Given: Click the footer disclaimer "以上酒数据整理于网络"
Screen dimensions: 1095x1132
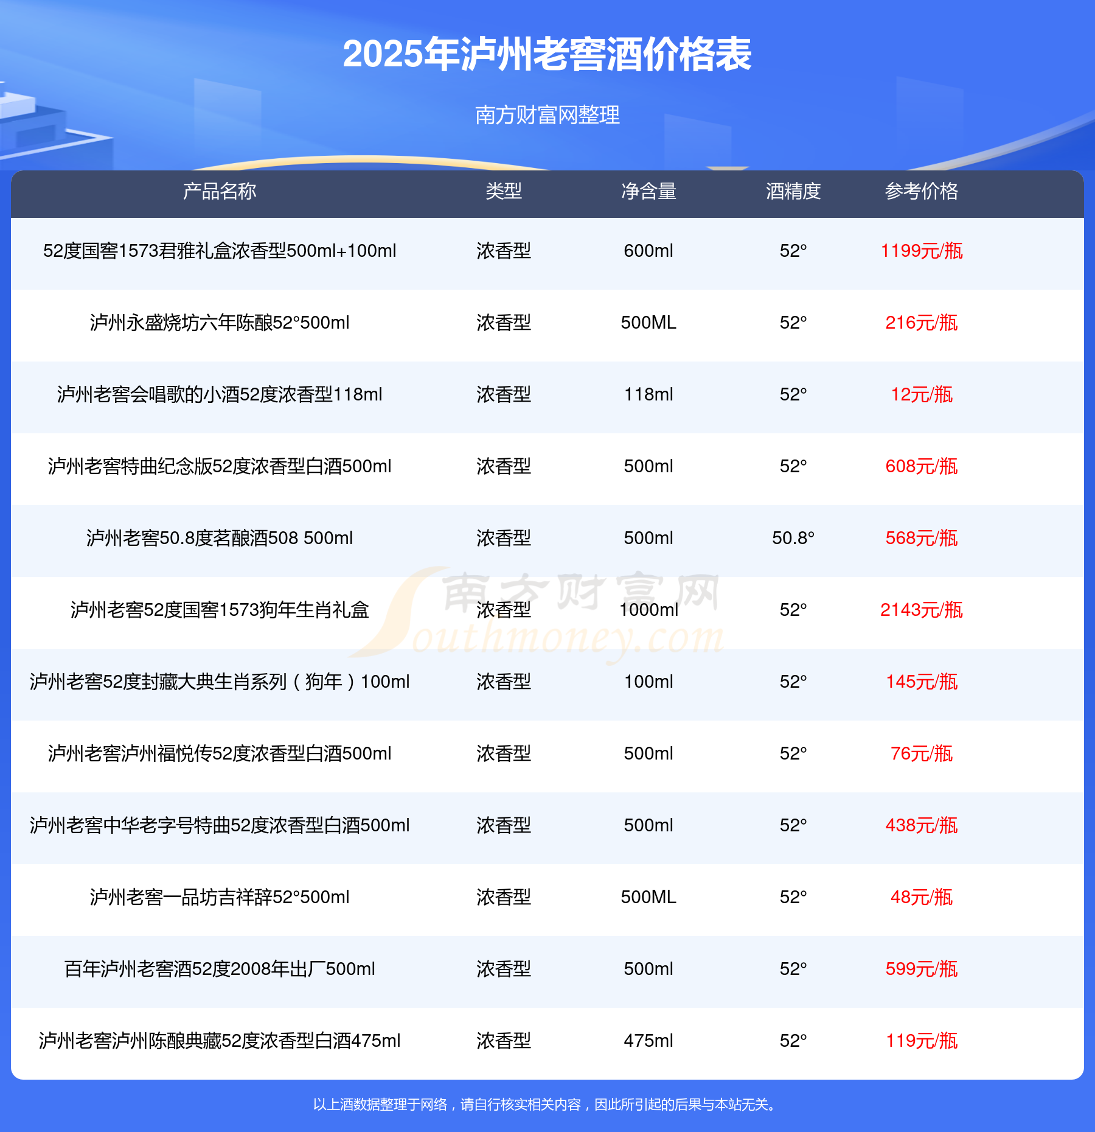Looking at the screenshot, I should (380, 1105).
